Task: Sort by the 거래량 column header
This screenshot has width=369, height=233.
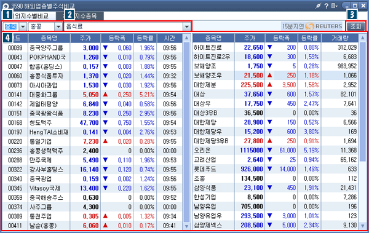Action: point(340,38)
